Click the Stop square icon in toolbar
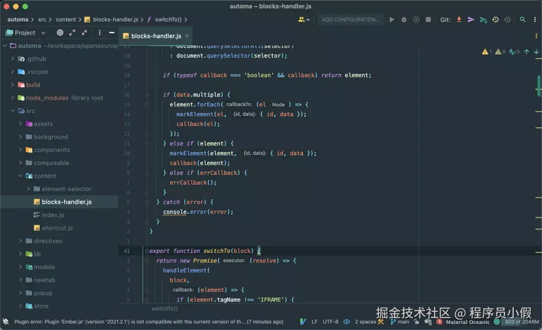This screenshot has height=330, width=542. point(428,20)
